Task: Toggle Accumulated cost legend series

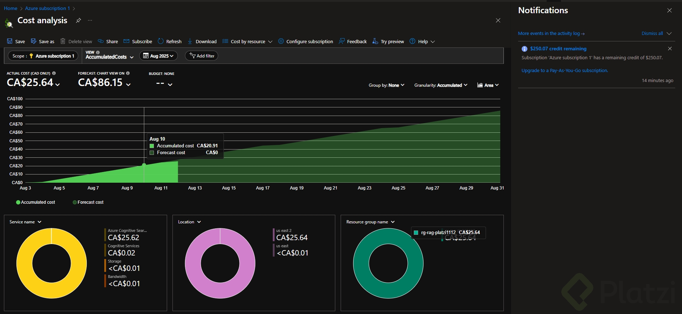Action: (x=36, y=202)
